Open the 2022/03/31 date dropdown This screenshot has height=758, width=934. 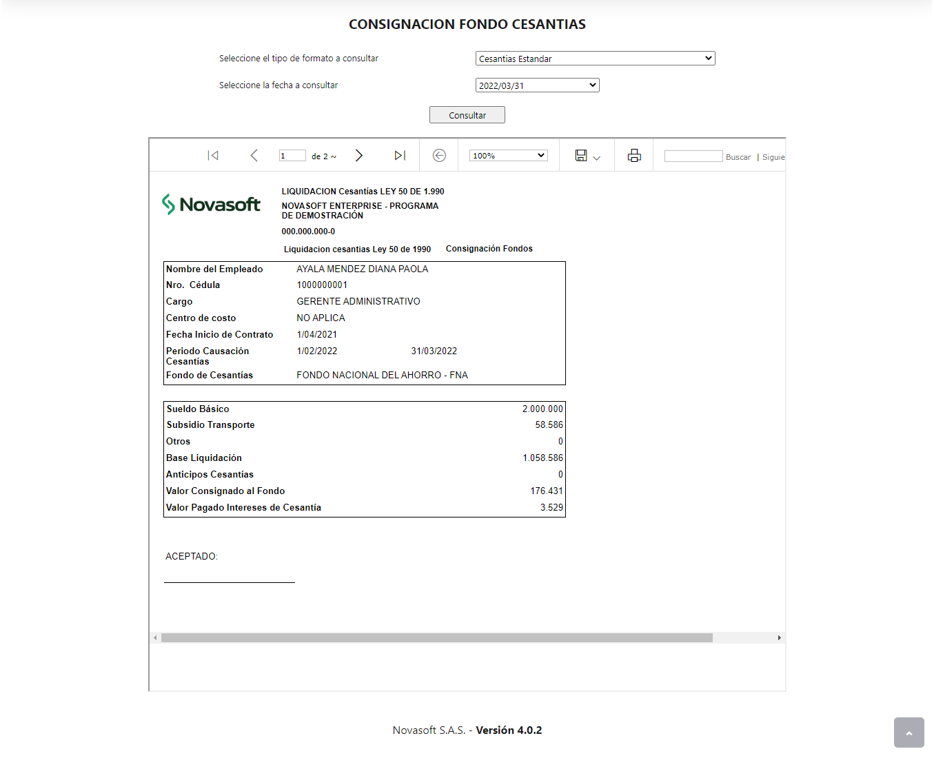click(538, 85)
